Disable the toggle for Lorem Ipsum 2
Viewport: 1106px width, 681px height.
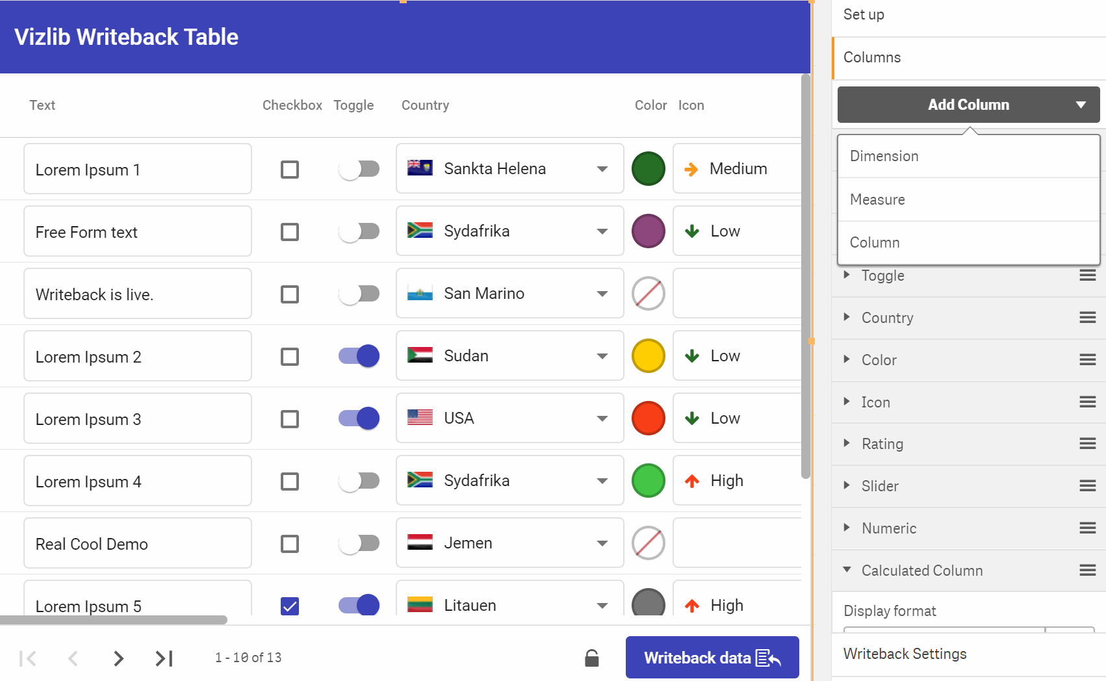coord(359,356)
